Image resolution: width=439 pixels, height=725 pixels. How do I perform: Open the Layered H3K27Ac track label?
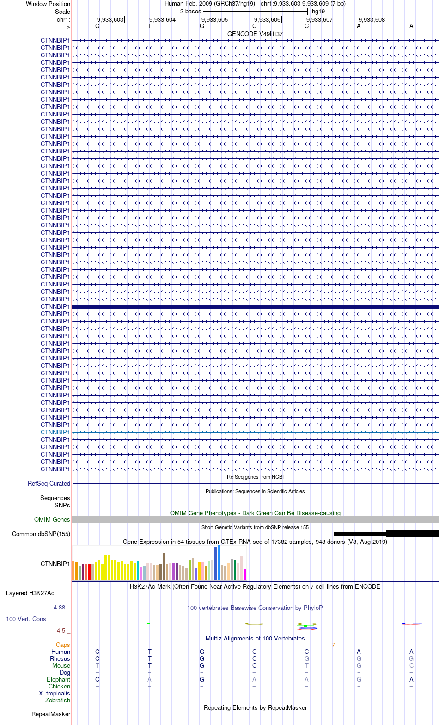coord(30,593)
